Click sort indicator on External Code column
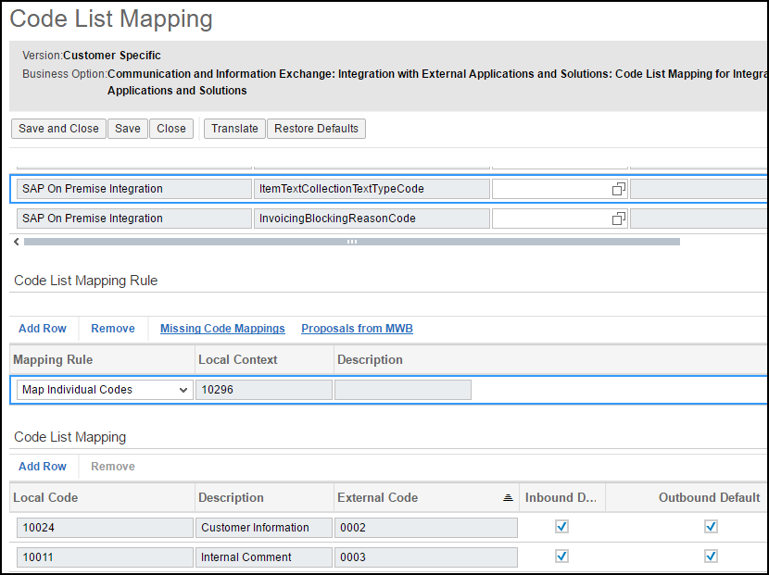 (508, 497)
